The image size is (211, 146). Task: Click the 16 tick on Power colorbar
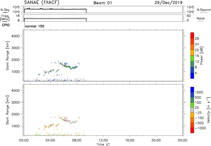tap(197, 56)
